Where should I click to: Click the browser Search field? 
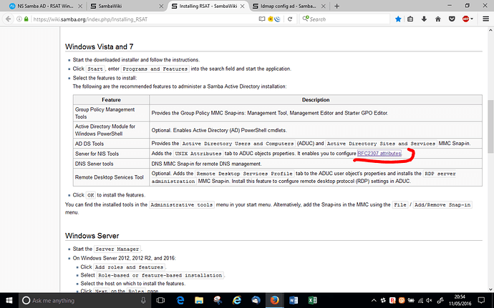tap(345, 19)
